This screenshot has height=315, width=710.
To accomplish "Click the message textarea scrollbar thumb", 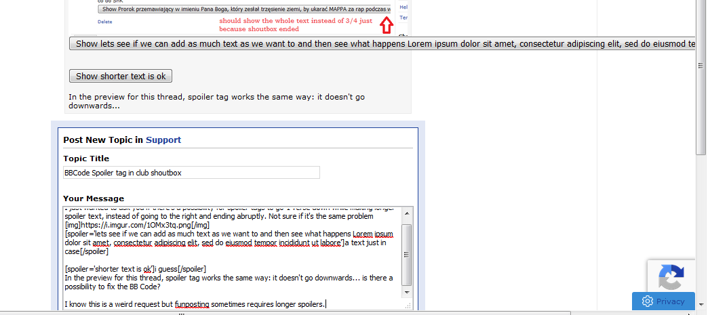I will tap(407, 255).
